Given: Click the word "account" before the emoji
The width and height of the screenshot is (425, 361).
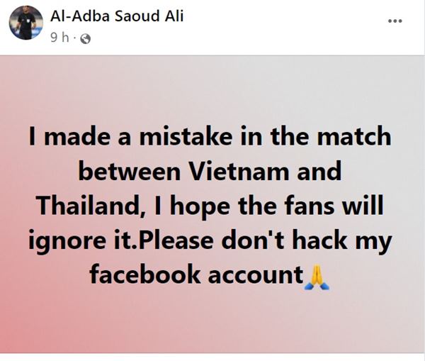Looking at the screenshot, I should (257, 274).
